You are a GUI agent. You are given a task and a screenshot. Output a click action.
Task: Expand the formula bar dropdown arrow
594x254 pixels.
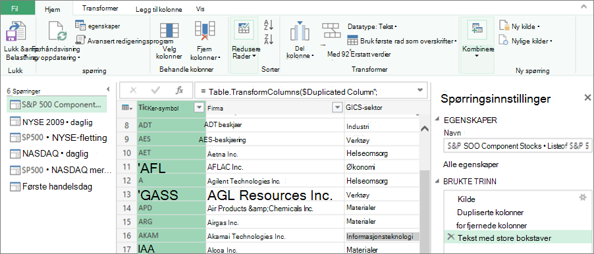419,90
